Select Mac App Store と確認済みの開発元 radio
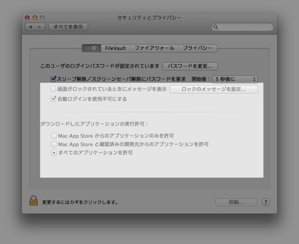Viewport: 299px width, 244px height. pos(54,145)
